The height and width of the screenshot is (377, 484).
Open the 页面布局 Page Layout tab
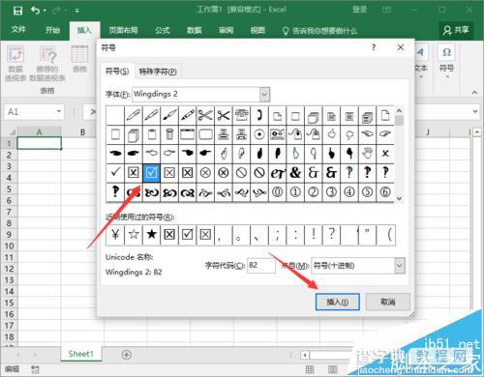tap(123, 30)
